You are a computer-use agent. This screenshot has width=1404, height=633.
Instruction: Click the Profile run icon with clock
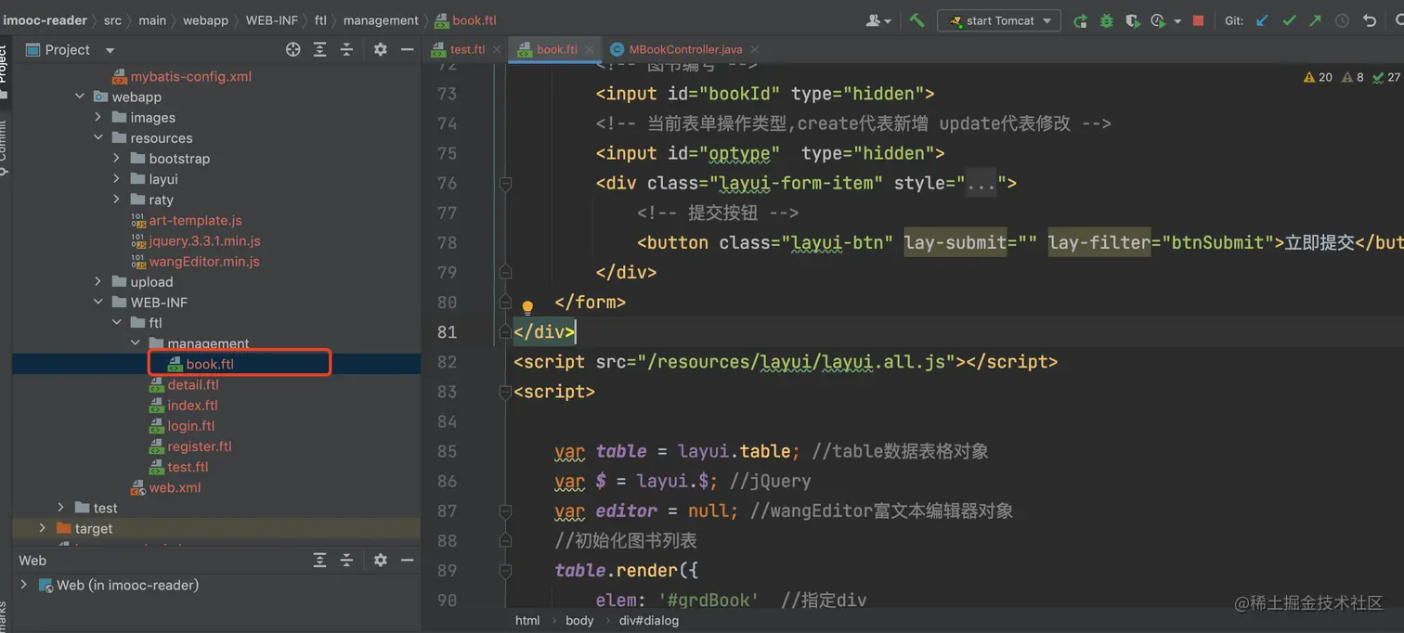tap(1158, 20)
